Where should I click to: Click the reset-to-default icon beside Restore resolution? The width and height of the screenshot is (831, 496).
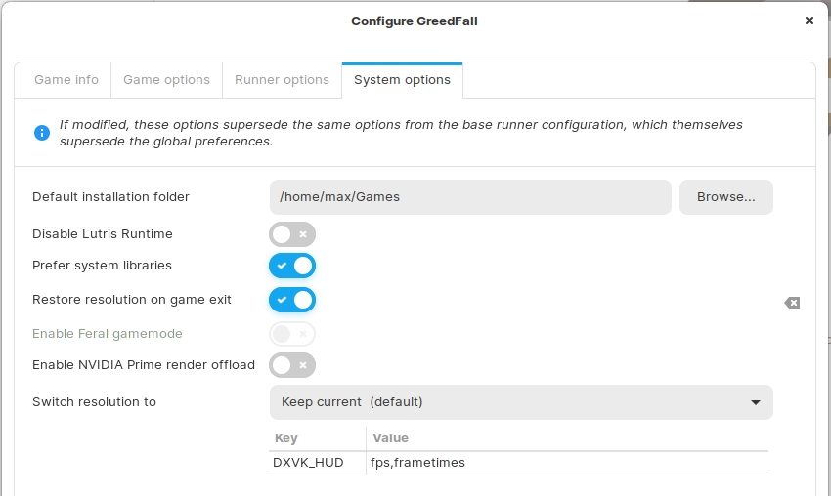click(792, 303)
